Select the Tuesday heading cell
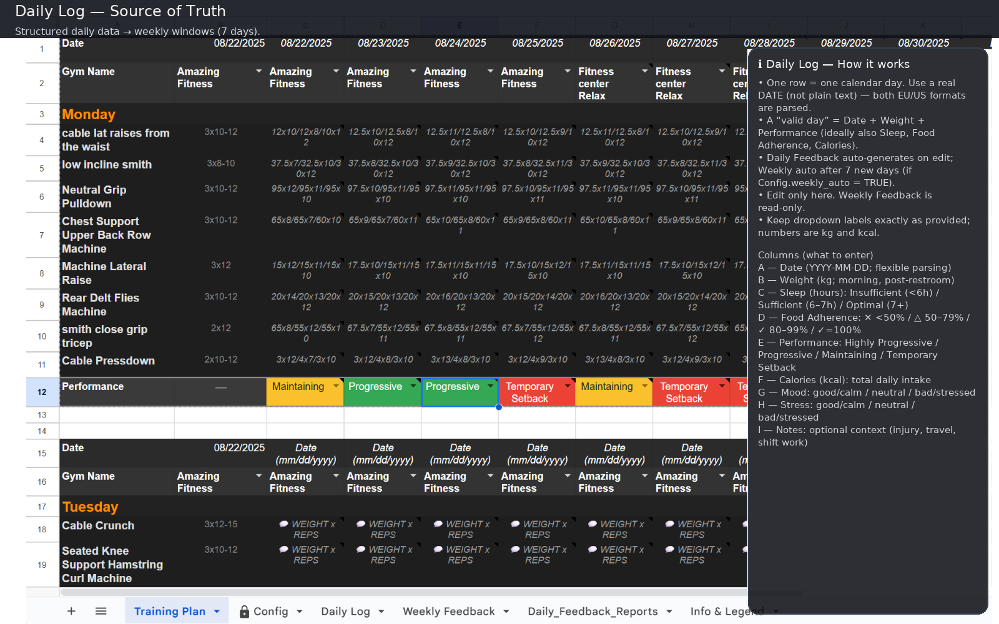Screen dimensions: 999x624 (x=117, y=507)
